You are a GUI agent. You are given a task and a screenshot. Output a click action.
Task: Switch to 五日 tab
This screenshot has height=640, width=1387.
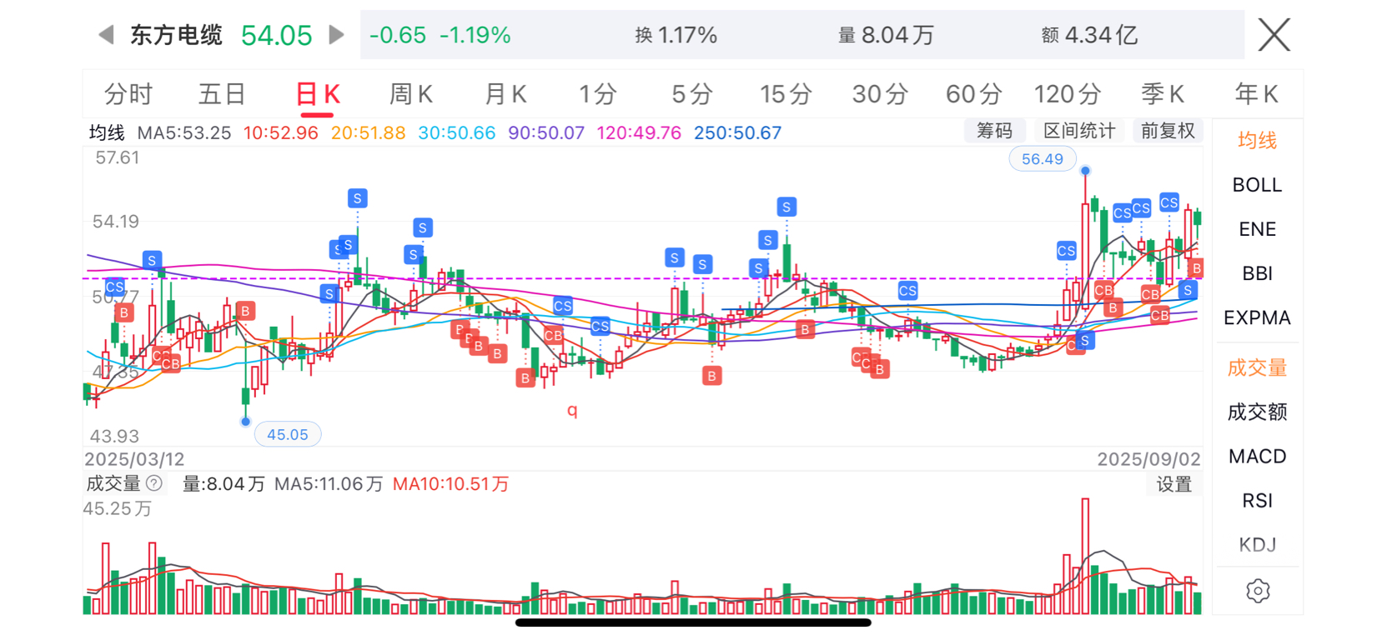(222, 94)
